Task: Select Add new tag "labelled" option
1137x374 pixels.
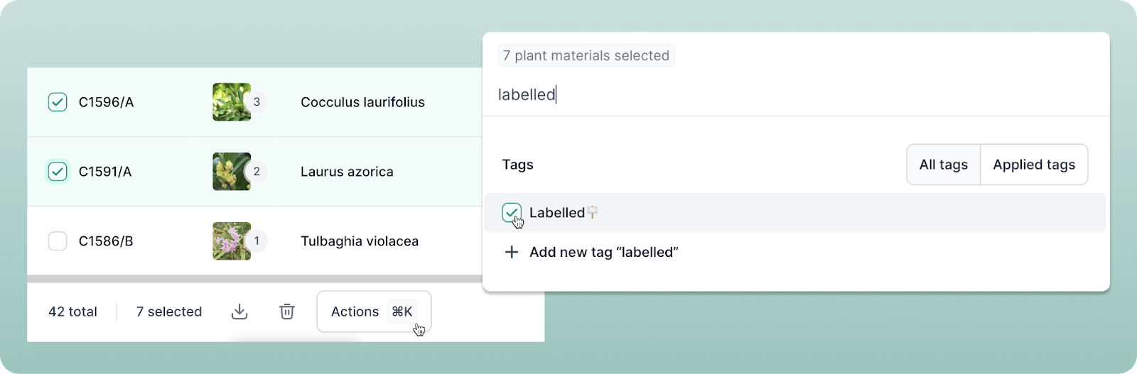Action: tap(603, 252)
